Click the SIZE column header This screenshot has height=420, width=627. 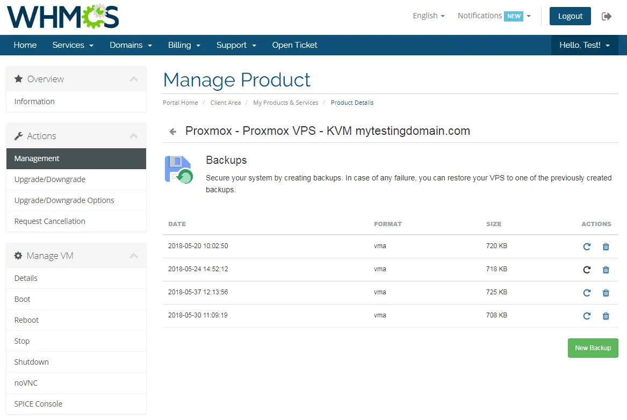(494, 224)
